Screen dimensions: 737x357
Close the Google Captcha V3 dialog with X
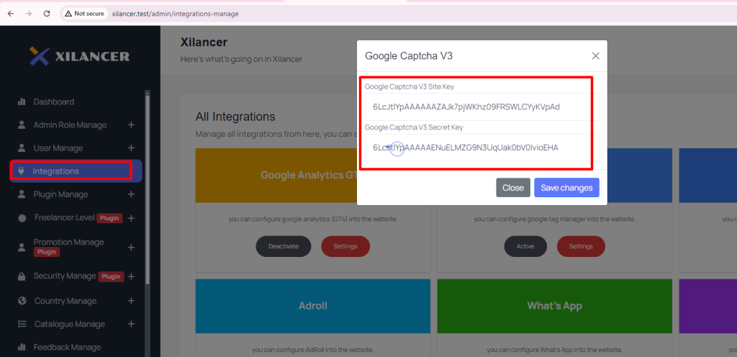595,56
